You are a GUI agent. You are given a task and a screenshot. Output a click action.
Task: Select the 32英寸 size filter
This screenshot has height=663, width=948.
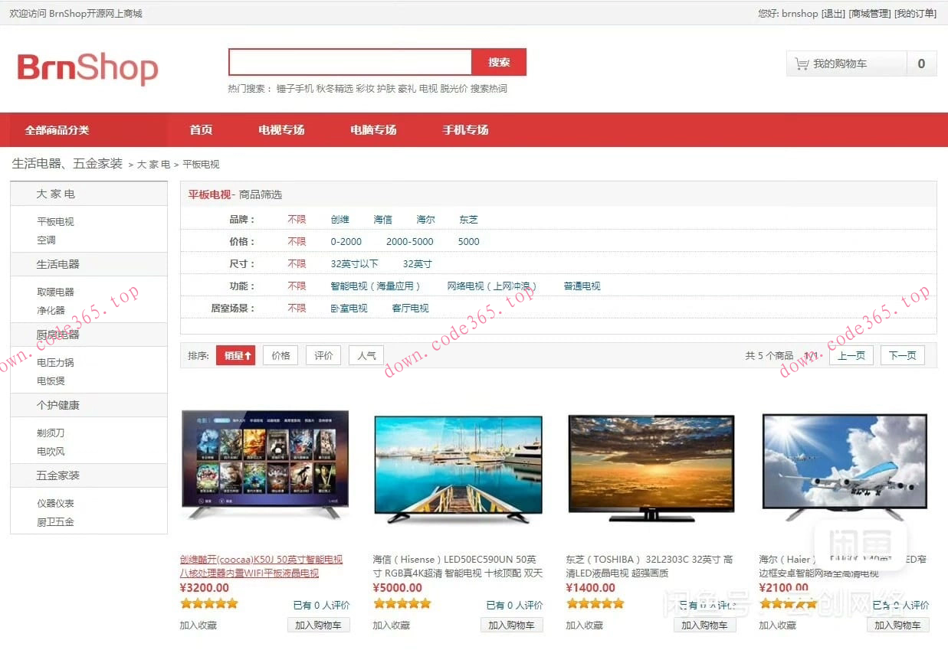[x=415, y=263]
